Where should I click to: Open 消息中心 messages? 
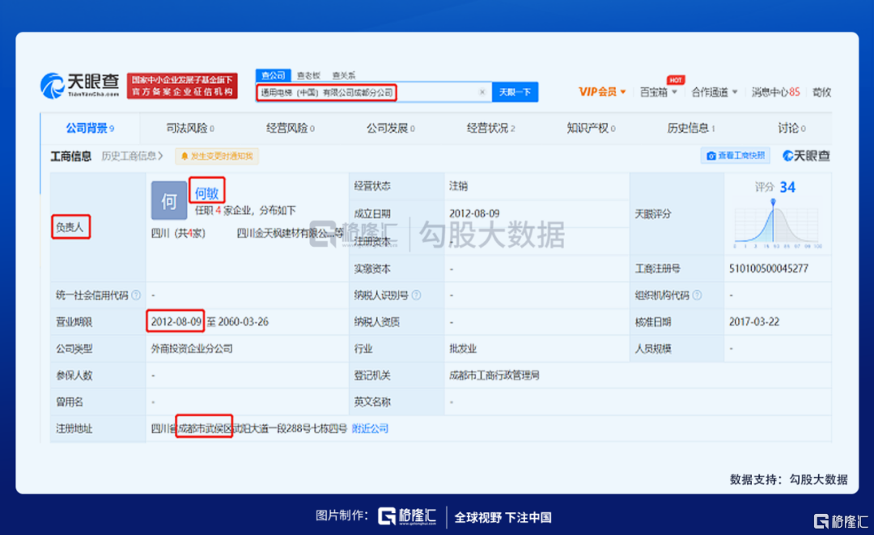tap(775, 92)
